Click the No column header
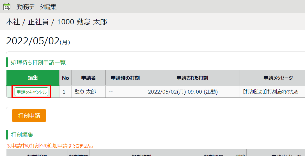 pyautogui.click(x=65, y=78)
